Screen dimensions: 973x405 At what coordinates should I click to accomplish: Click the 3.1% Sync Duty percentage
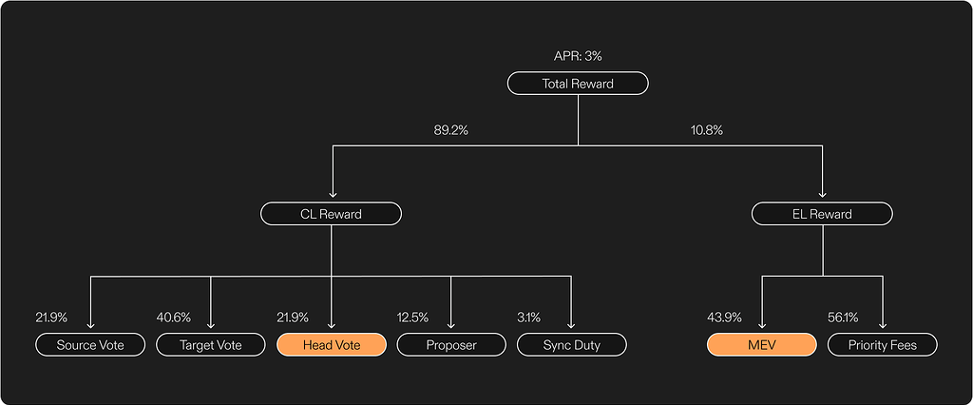point(529,317)
